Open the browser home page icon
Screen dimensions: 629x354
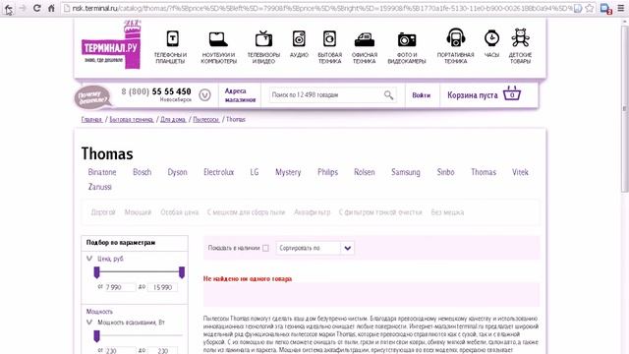[51, 8]
